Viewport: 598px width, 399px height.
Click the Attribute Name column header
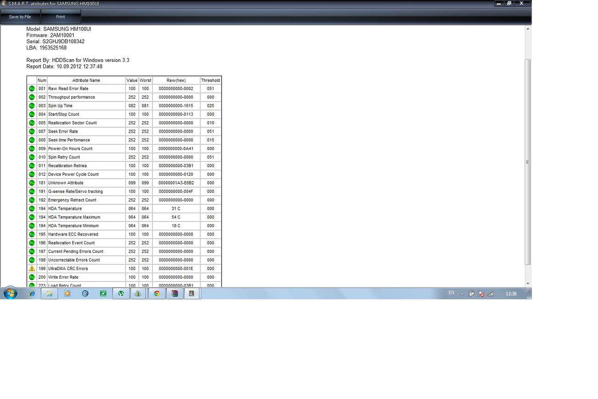pos(86,80)
